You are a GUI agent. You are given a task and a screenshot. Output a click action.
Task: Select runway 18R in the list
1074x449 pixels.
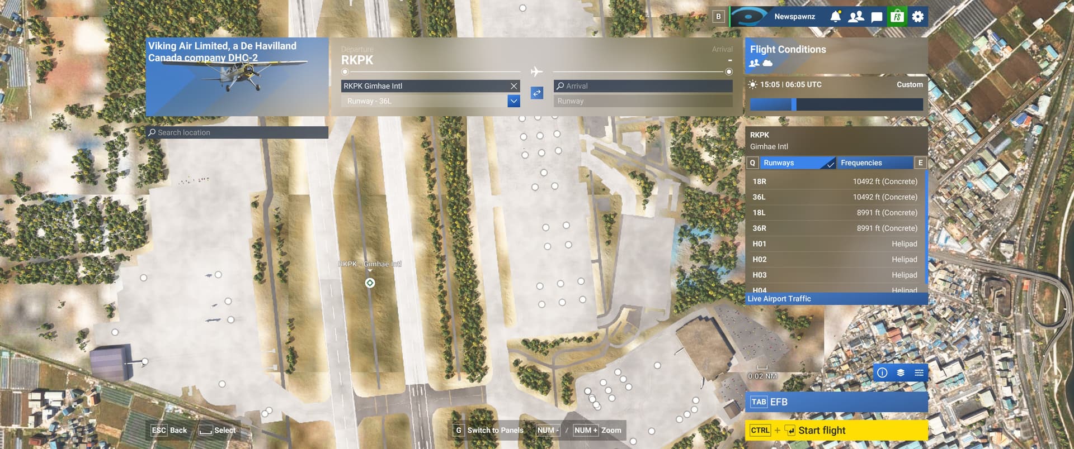click(x=835, y=181)
